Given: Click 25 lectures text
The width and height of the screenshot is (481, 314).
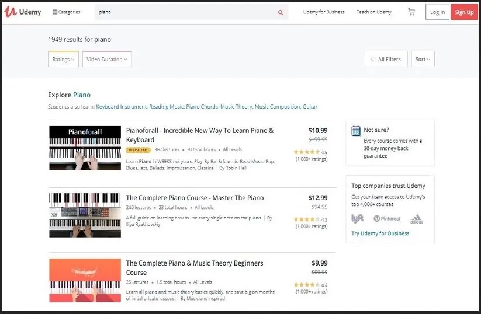Looking at the screenshot, I should pos(137,282).
